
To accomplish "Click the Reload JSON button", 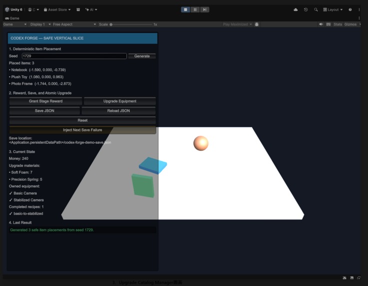I will pos(118,111).
